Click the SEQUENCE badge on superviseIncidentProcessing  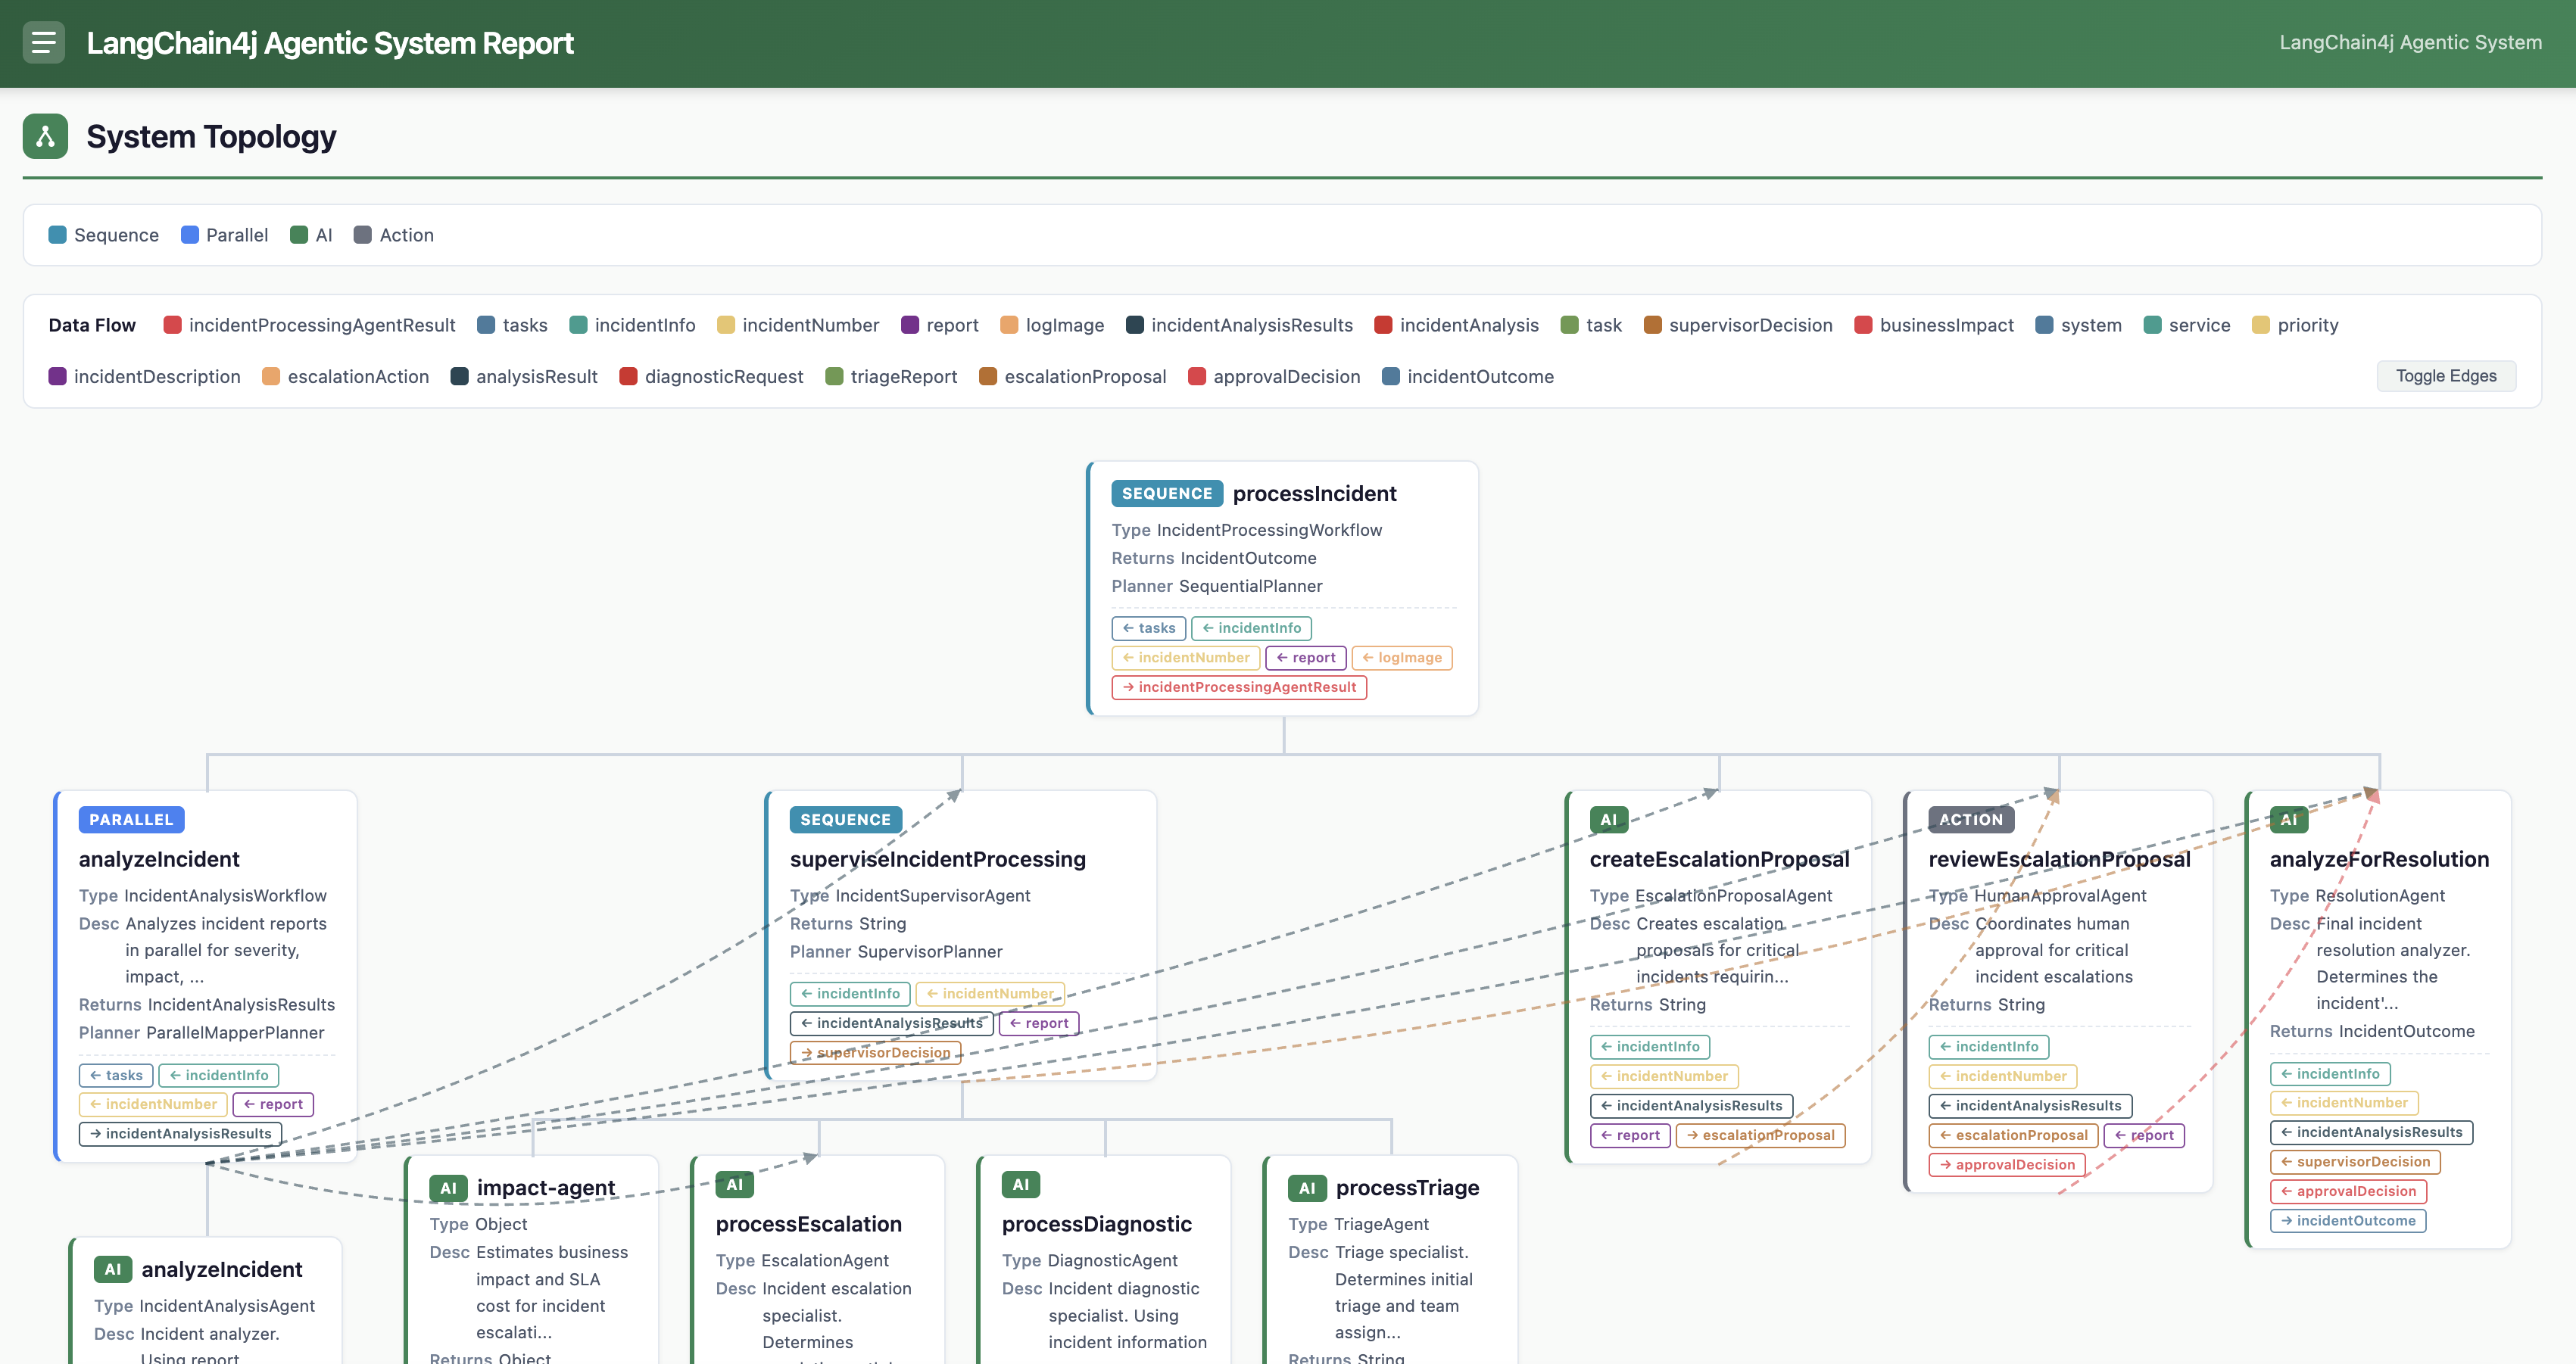point(845,820)
